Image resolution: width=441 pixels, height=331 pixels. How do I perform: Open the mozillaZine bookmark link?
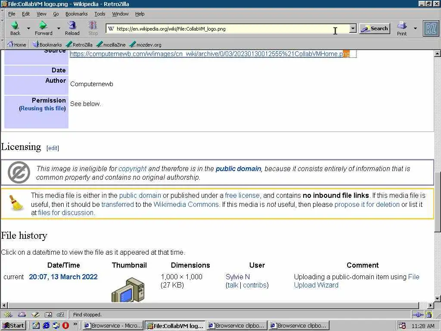(x=111, y=44)
